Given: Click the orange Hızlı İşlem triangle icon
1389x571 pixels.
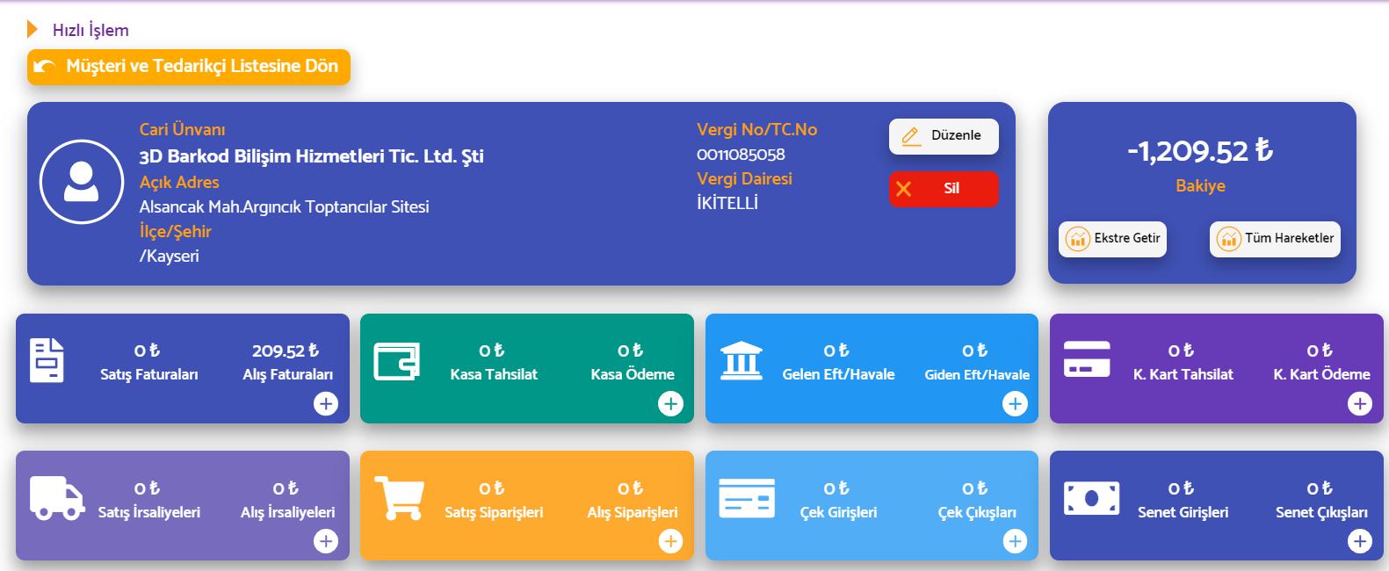Looking at the screenshot, I should point(33,29).
